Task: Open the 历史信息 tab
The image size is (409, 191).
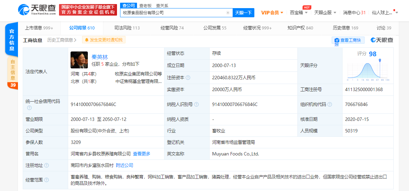Action: tap(345, 28)
